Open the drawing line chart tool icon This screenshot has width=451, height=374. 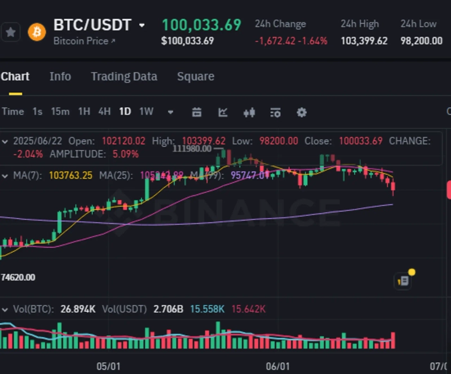pos(223,112)
